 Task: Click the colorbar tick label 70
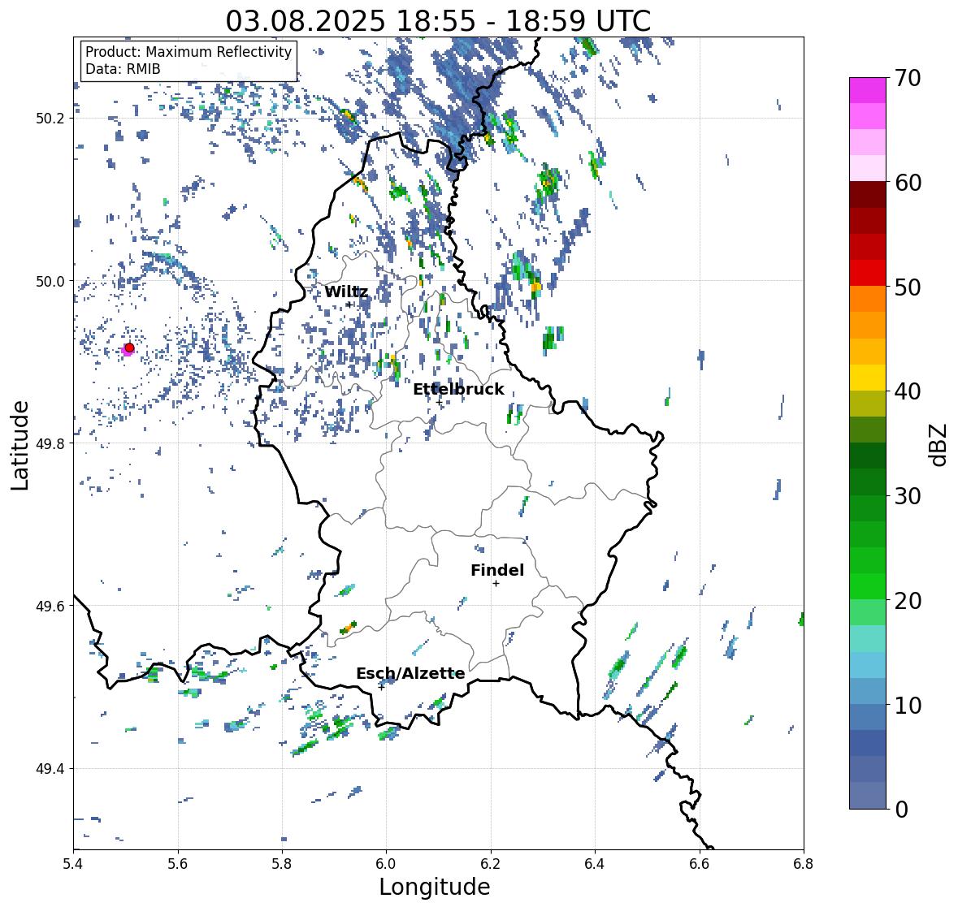[x=908, y=78]
